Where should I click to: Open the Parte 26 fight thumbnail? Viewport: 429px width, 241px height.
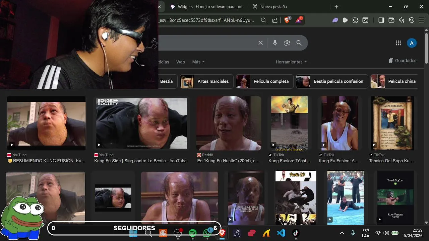tap(296, 197)
